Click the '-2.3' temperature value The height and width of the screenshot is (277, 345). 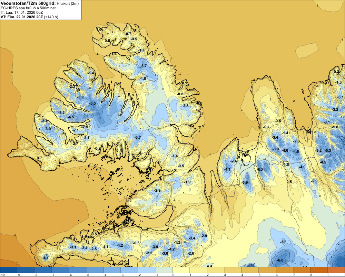point(72,86)
